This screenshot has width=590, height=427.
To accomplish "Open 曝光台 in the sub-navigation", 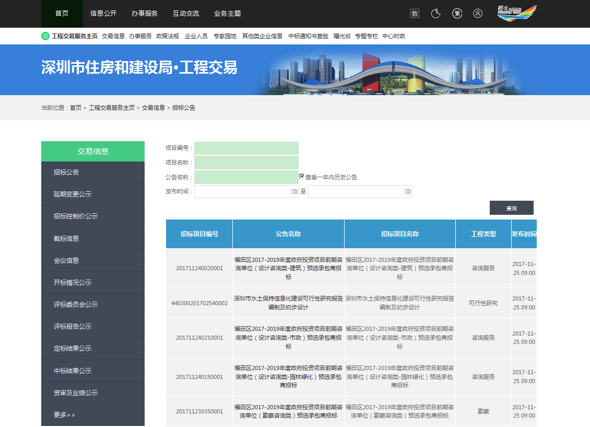I will click(x=342, y=36).
